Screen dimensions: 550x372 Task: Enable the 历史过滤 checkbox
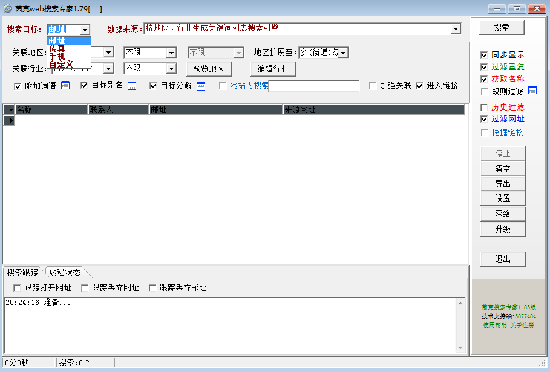pos(484,107)
